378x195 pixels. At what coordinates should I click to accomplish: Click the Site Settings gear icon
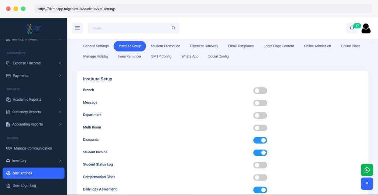(8, 173)
